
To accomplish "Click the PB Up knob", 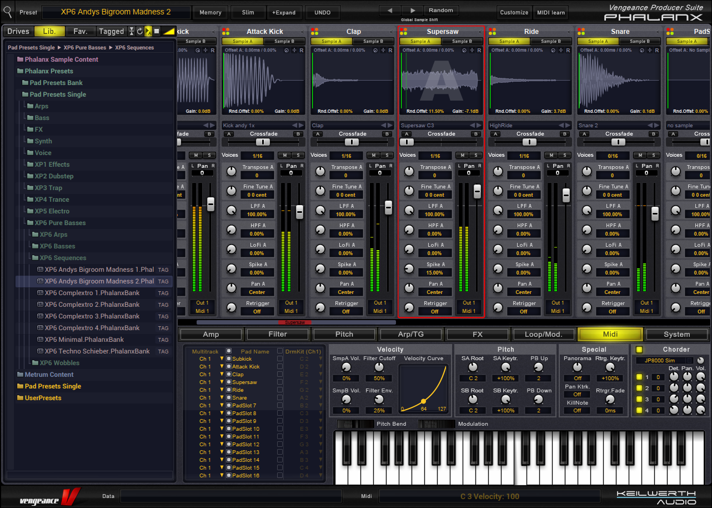I will [x=539, y=368].
